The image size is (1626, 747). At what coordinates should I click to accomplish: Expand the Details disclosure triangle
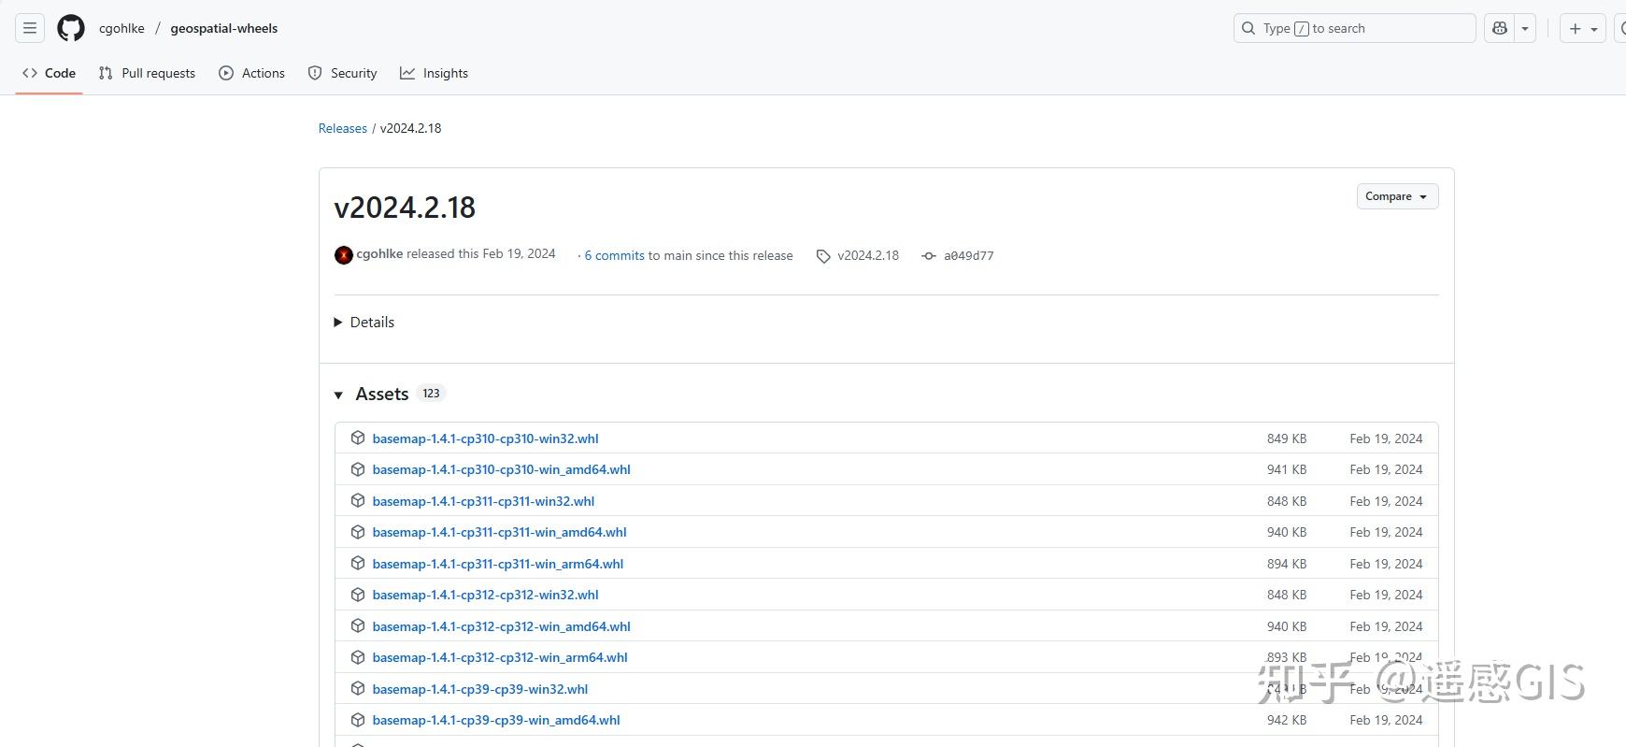tap(338, 323)
